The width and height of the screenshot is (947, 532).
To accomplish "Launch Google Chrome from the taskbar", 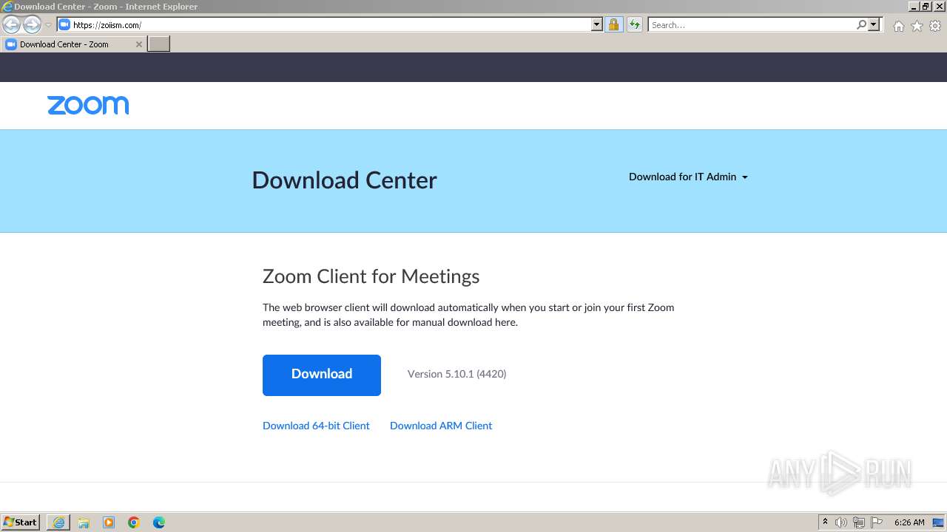I will point(134,522).
